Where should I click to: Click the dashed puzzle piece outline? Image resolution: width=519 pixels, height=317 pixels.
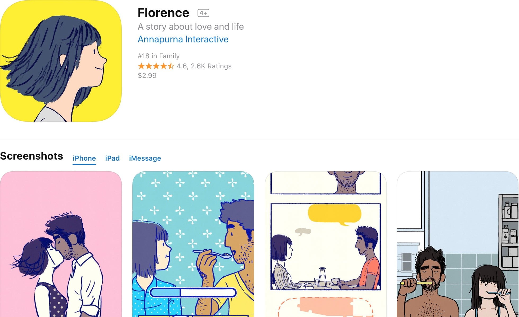(x=325, y=307)
